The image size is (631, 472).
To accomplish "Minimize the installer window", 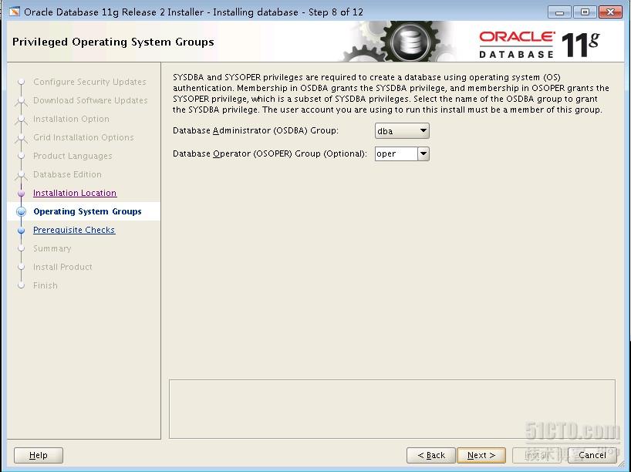I will (559, 12).
